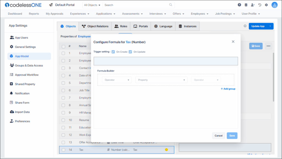Click the help question mark icon

click(239, 5)
